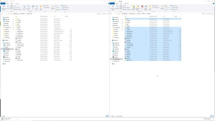
Task: Open Görünüm tab in left window
Action: coord(17,3)
